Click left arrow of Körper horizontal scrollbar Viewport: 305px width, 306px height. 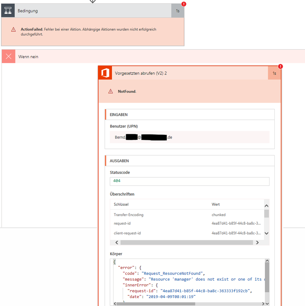click(x=115, y=304)
